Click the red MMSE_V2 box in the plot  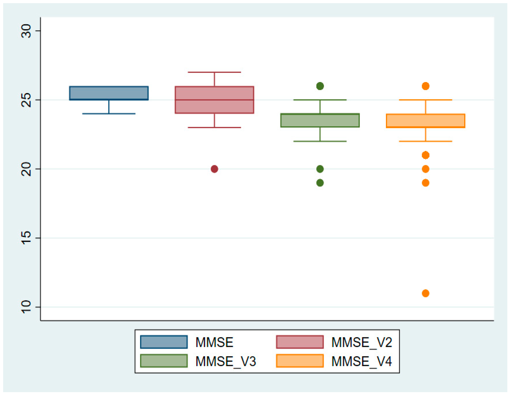214,100
